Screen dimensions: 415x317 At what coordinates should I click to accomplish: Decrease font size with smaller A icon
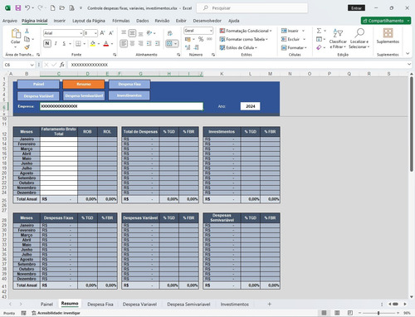click(x=111, y=33)
